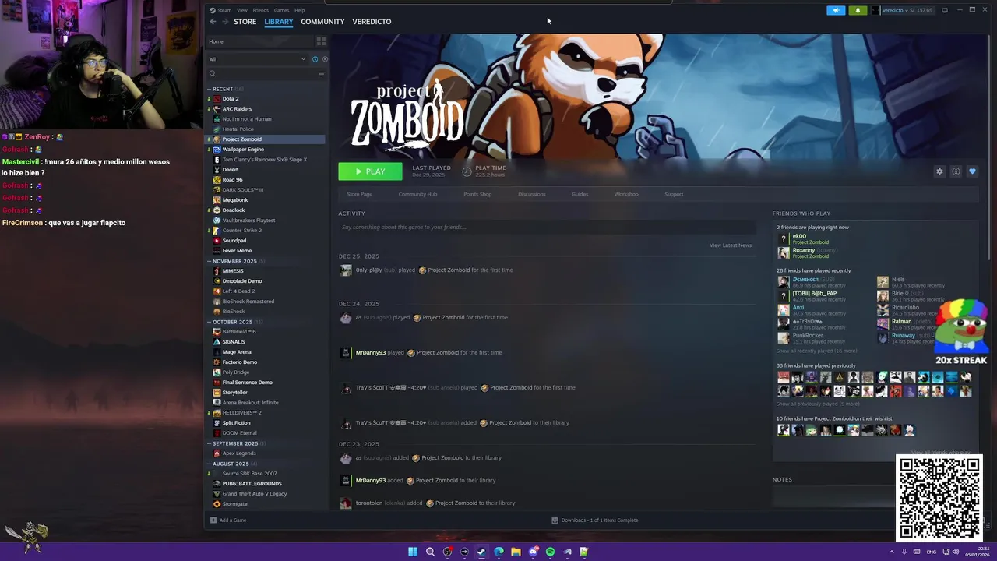Open advanced library filter options icon
This screenshot has height=561, width=997.
[x=321, y=74]
